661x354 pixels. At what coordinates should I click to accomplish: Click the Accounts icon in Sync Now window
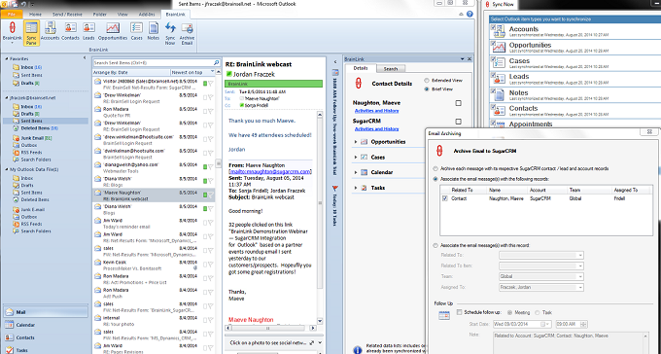[499, 32]
